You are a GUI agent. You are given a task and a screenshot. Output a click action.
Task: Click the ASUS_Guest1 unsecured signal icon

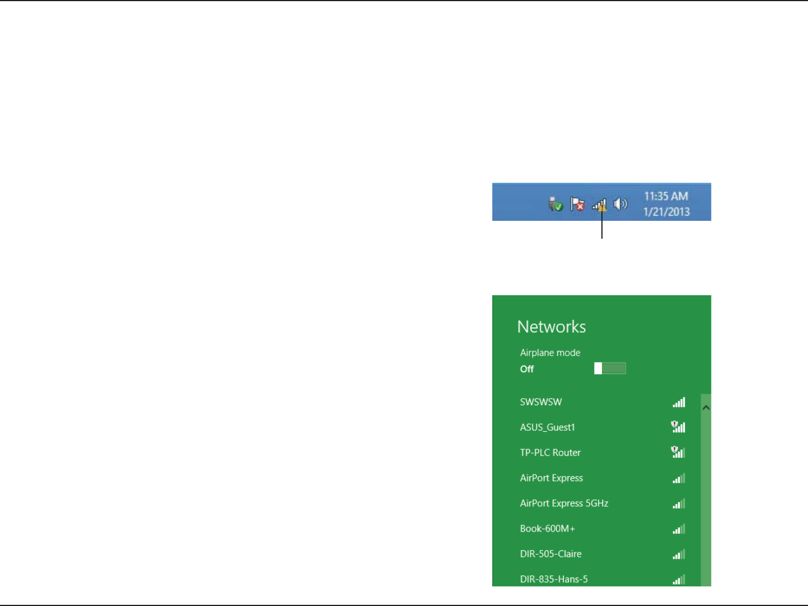point(678,427)
